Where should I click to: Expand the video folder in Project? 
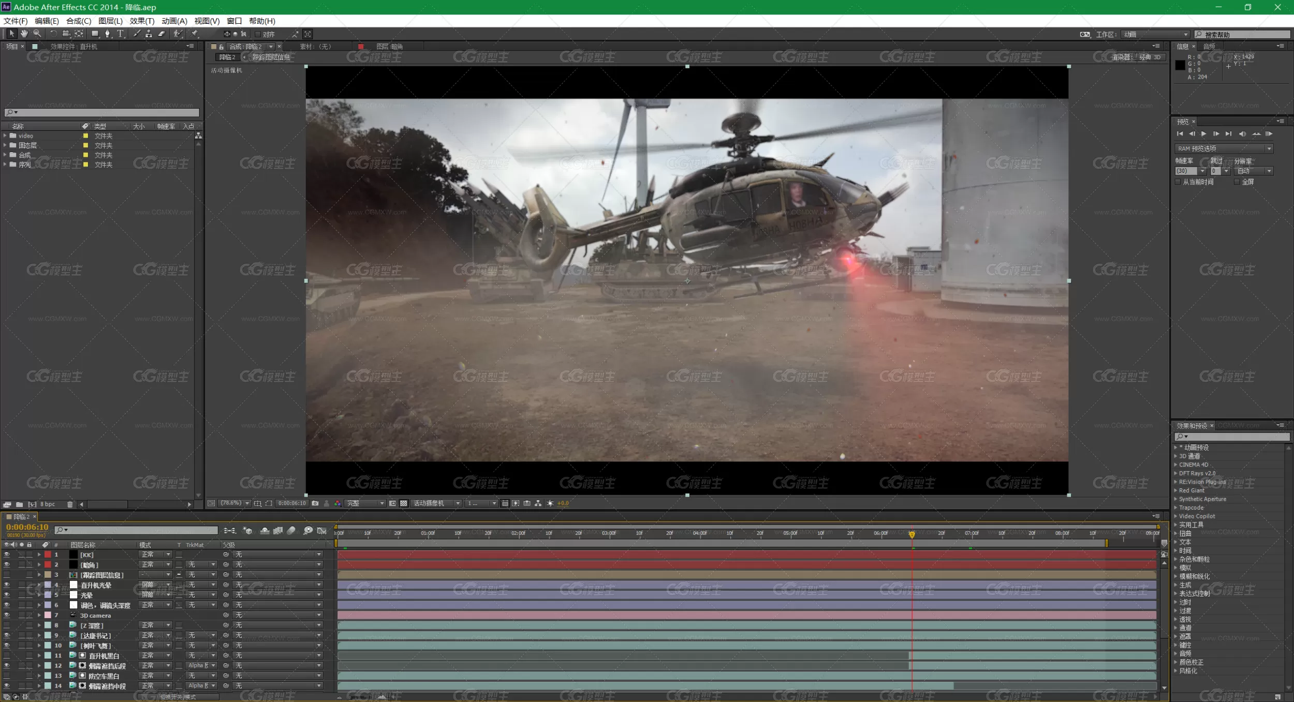point(5,136)
